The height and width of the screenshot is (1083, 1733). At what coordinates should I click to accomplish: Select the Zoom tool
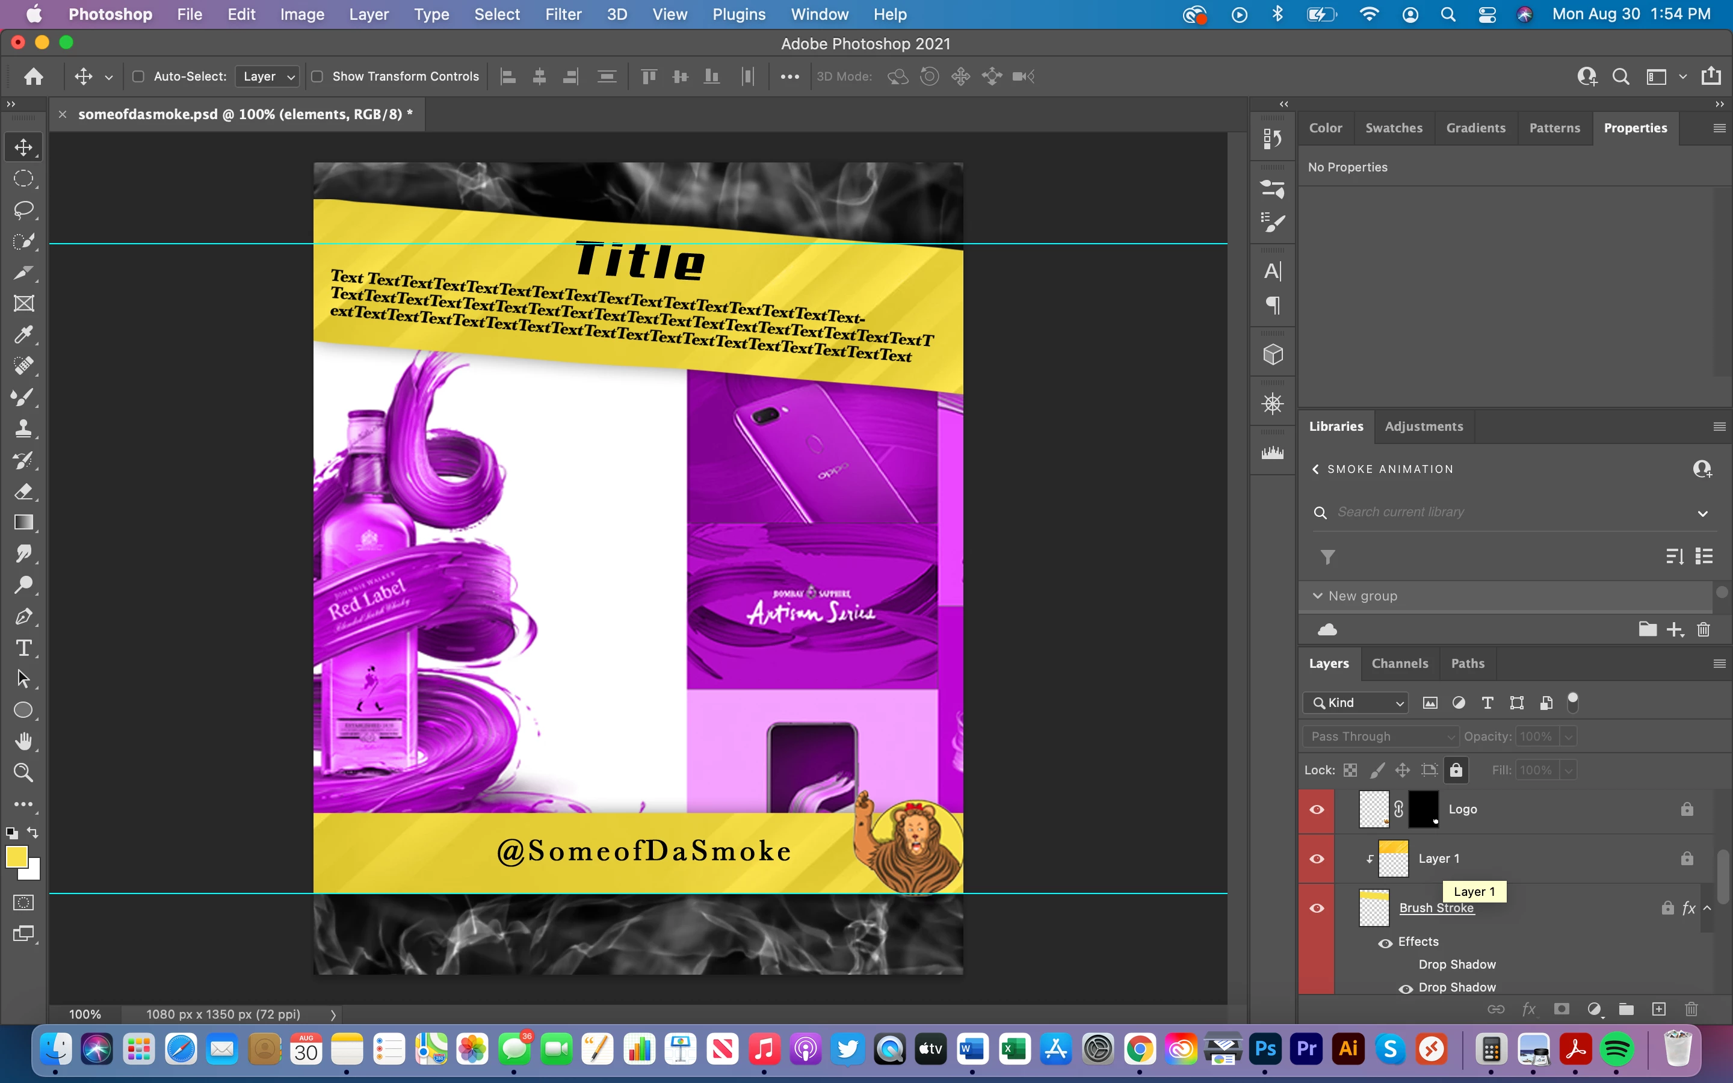(x=23, y=773)
